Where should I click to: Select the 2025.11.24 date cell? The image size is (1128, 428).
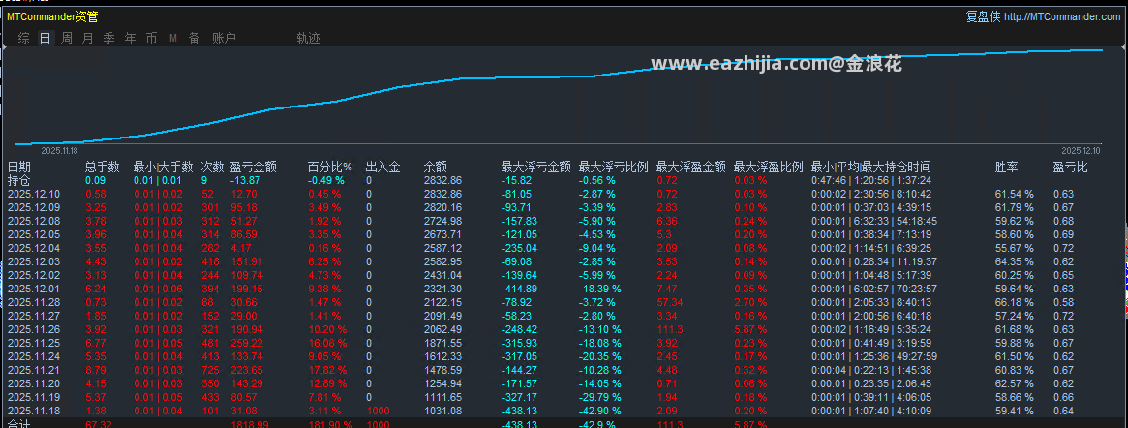tap(33, 356)
